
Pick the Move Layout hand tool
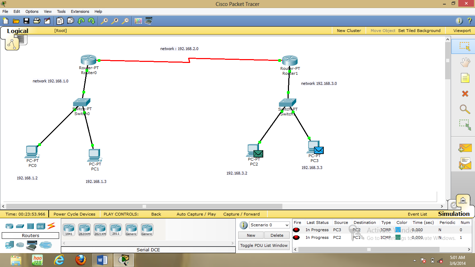coord(465,62)
